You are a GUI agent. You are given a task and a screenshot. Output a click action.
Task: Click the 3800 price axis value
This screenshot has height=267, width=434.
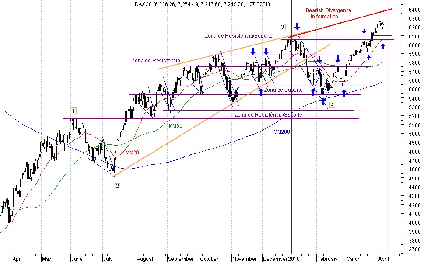(415, 240)
